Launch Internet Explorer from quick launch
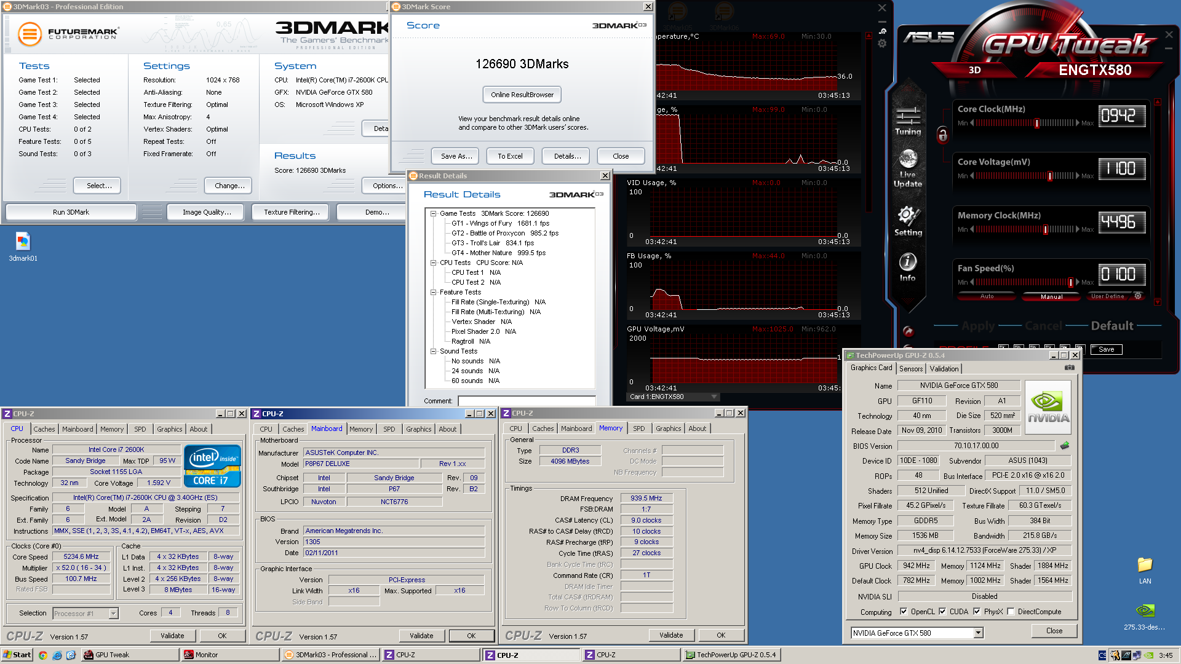 point(57,655)
